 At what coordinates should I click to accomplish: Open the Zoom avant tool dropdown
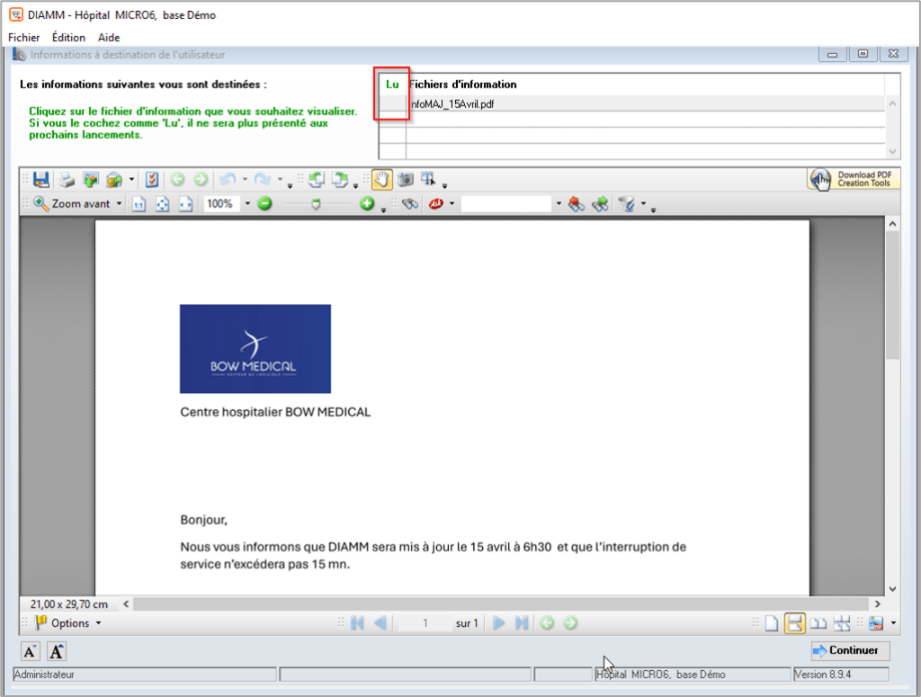coord(120,204)
